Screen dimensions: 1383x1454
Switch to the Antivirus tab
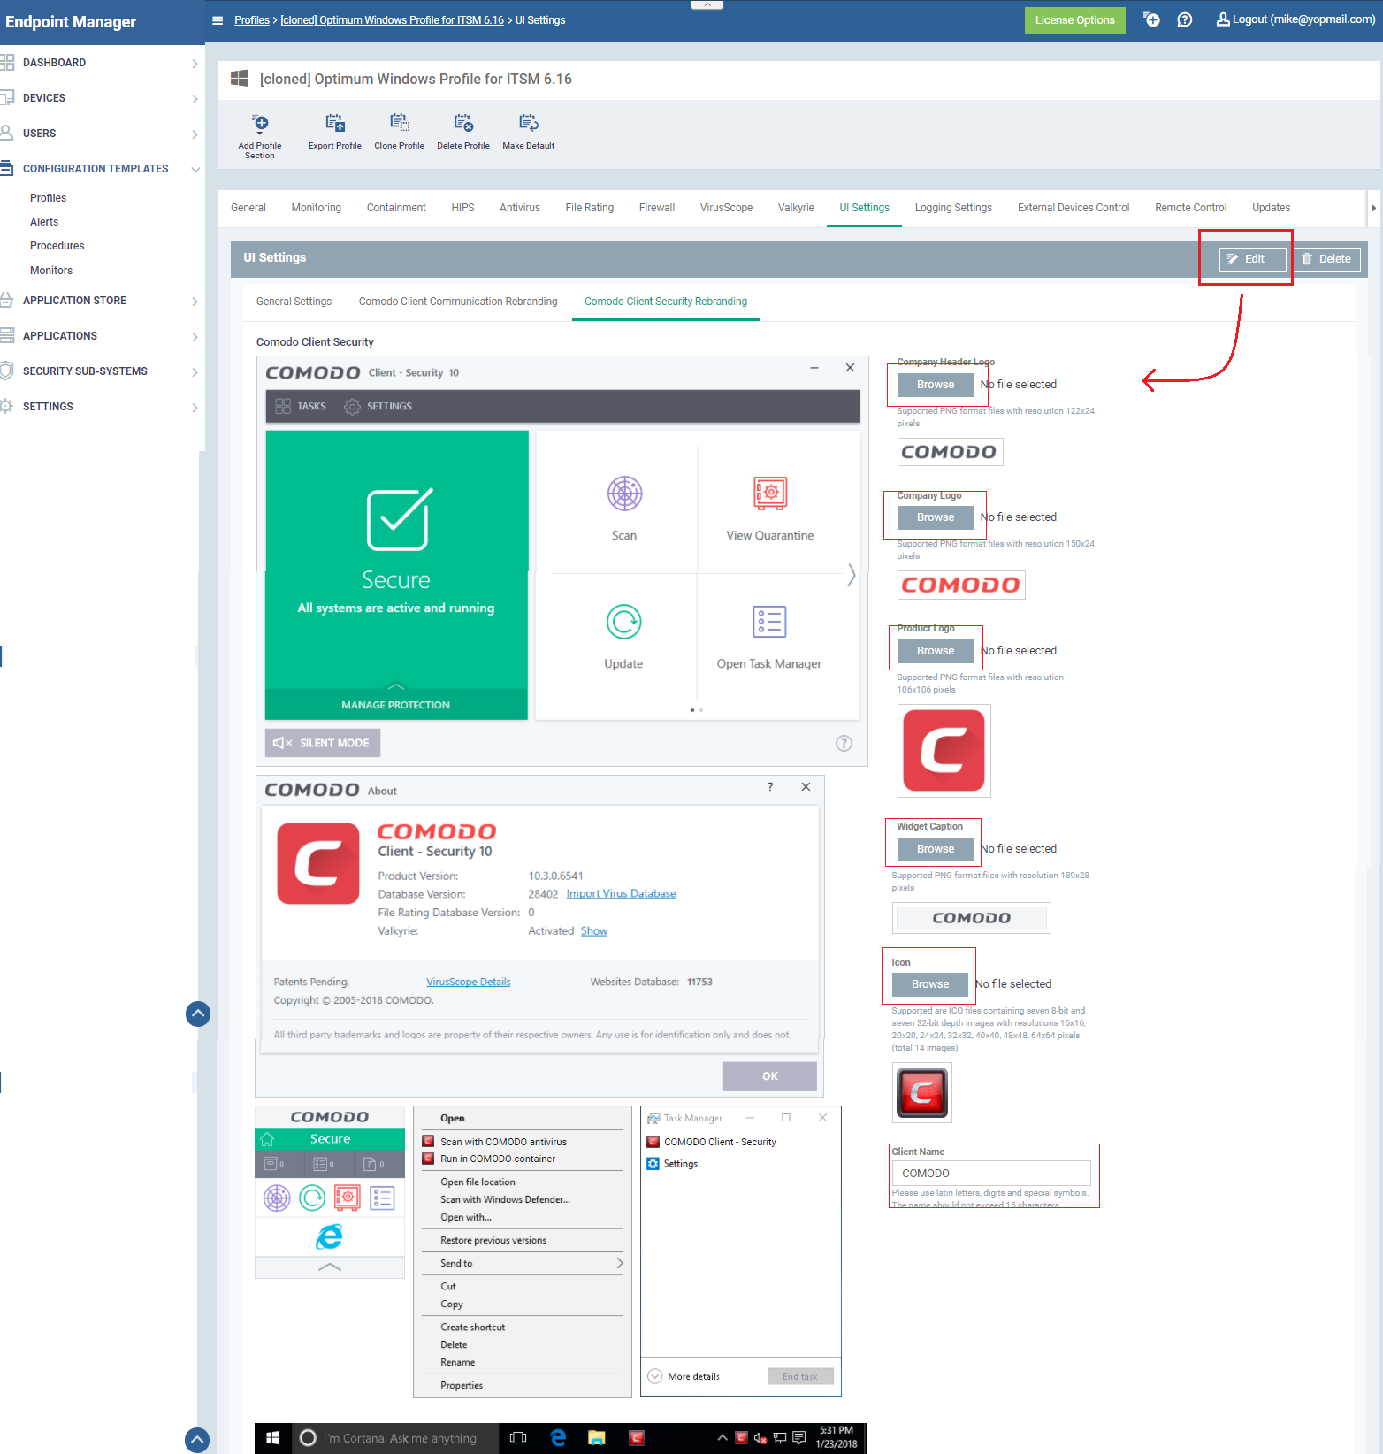(x=520, y=208)
